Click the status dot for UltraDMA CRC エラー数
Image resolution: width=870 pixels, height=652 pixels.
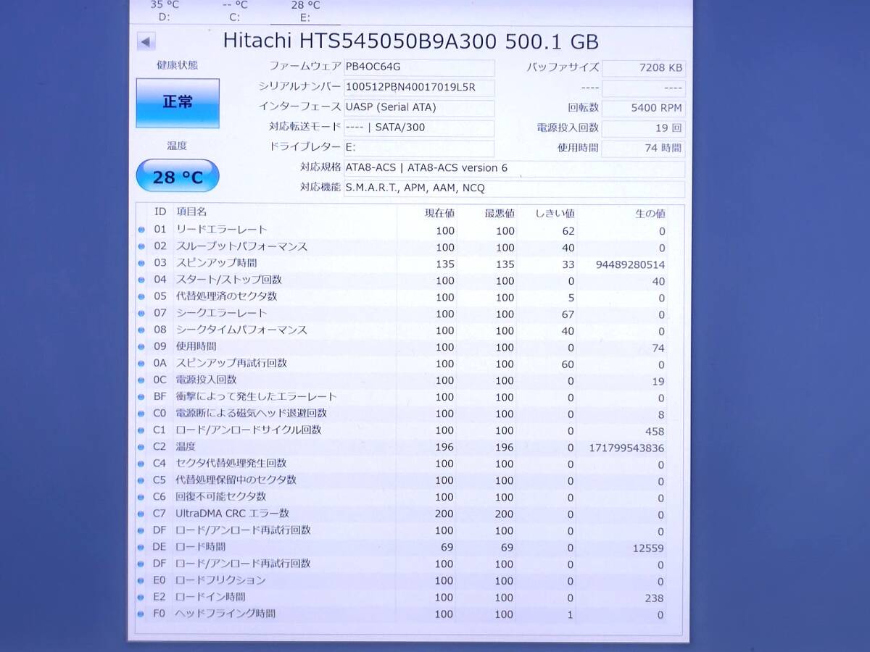141,514
